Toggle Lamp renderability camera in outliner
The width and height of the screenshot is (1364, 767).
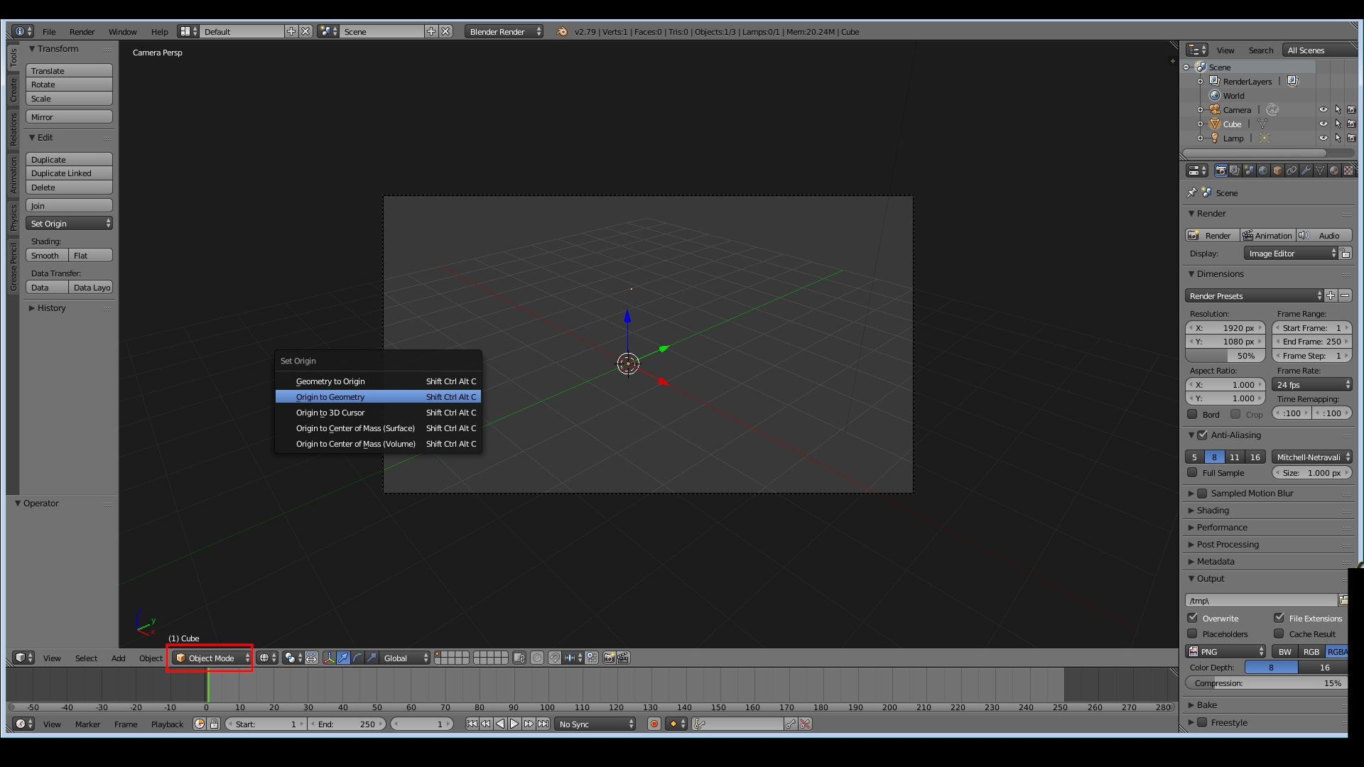[x=1351, y=138]
